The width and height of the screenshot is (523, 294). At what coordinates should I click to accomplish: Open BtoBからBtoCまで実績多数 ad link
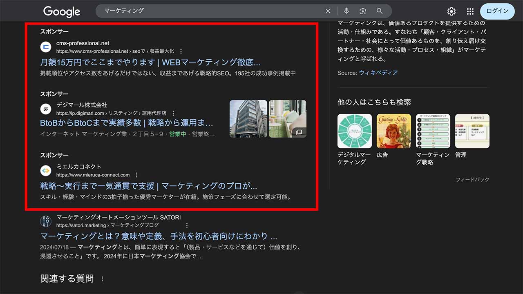[x=127, y=123]
